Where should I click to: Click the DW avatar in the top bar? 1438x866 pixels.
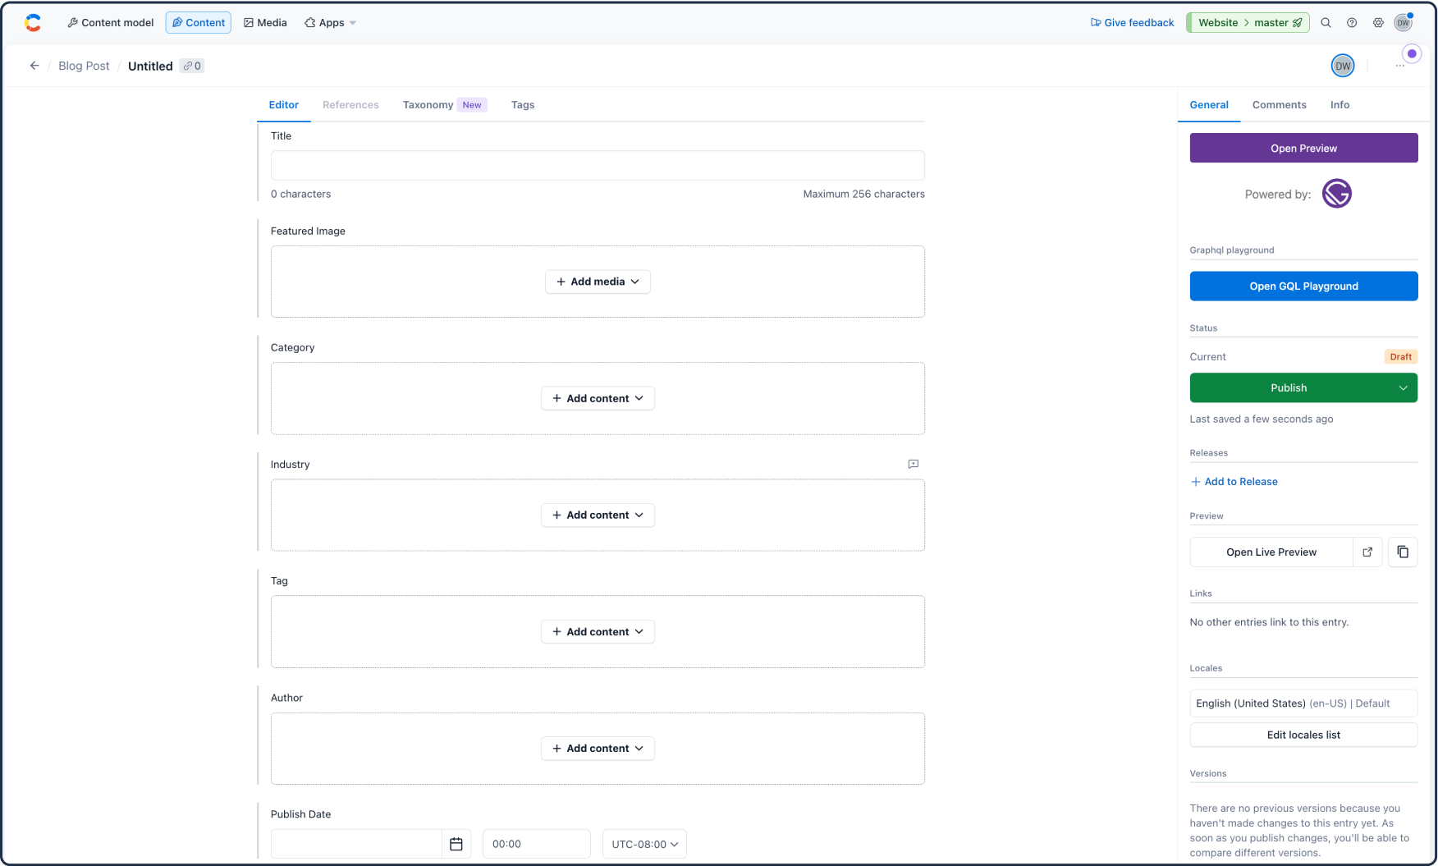pyautogui.click(x=1404, y=22)
